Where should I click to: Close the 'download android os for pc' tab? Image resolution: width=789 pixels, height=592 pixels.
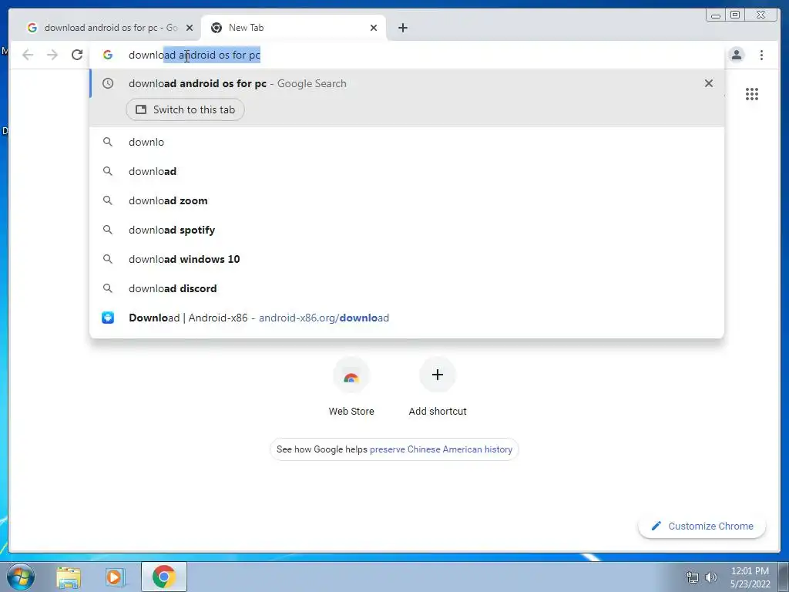pos(190,28)
